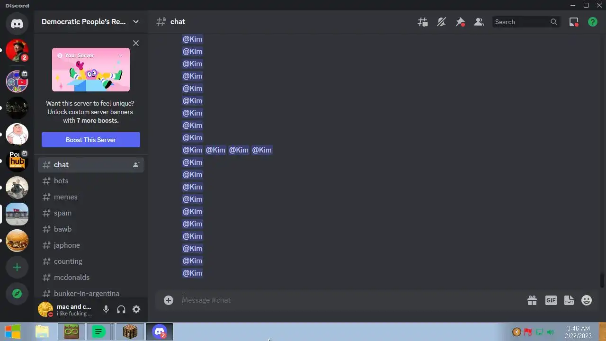Open the GIF picker
The width and height of the screenshot is (606, 341).
coord(551,300)
